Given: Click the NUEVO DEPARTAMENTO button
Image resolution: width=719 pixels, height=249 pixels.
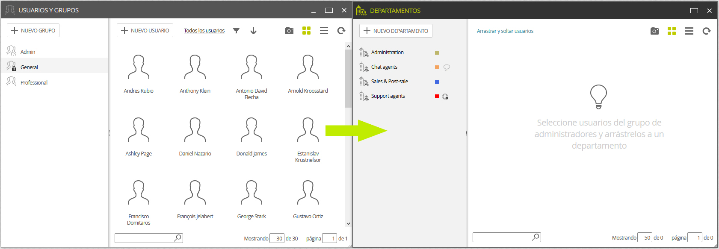Looking at the screenshot, I should point(396,31).
